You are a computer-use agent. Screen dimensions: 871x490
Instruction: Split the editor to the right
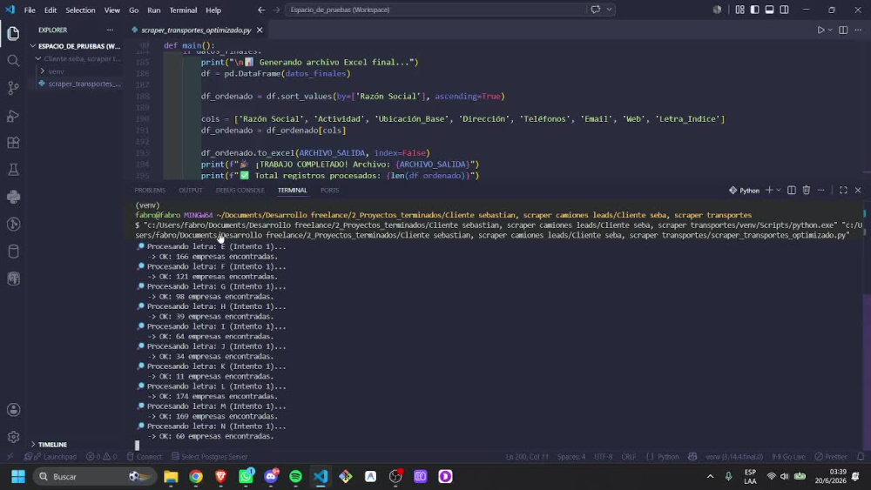point(843,30)
